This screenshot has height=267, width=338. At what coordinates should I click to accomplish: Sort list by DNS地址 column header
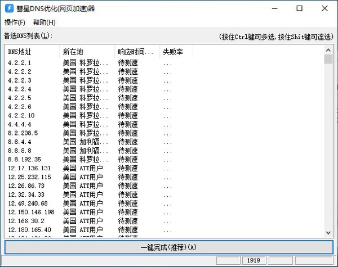(x=32, y=52)
